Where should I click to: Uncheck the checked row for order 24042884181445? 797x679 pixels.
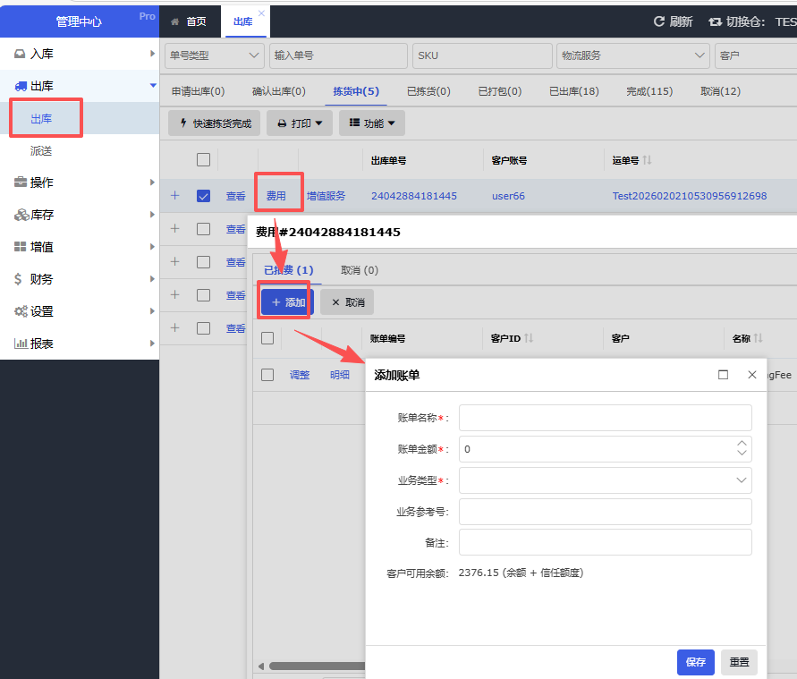click(203, 196)
